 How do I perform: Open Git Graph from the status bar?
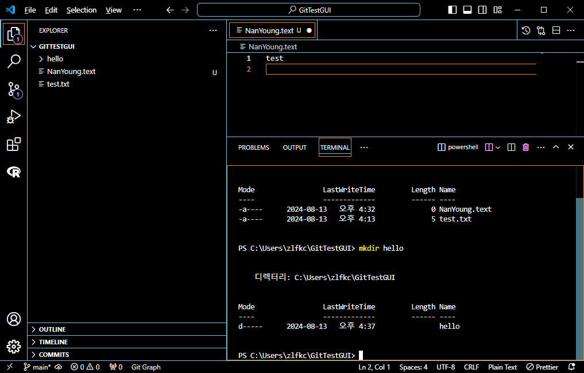[146, 367]
